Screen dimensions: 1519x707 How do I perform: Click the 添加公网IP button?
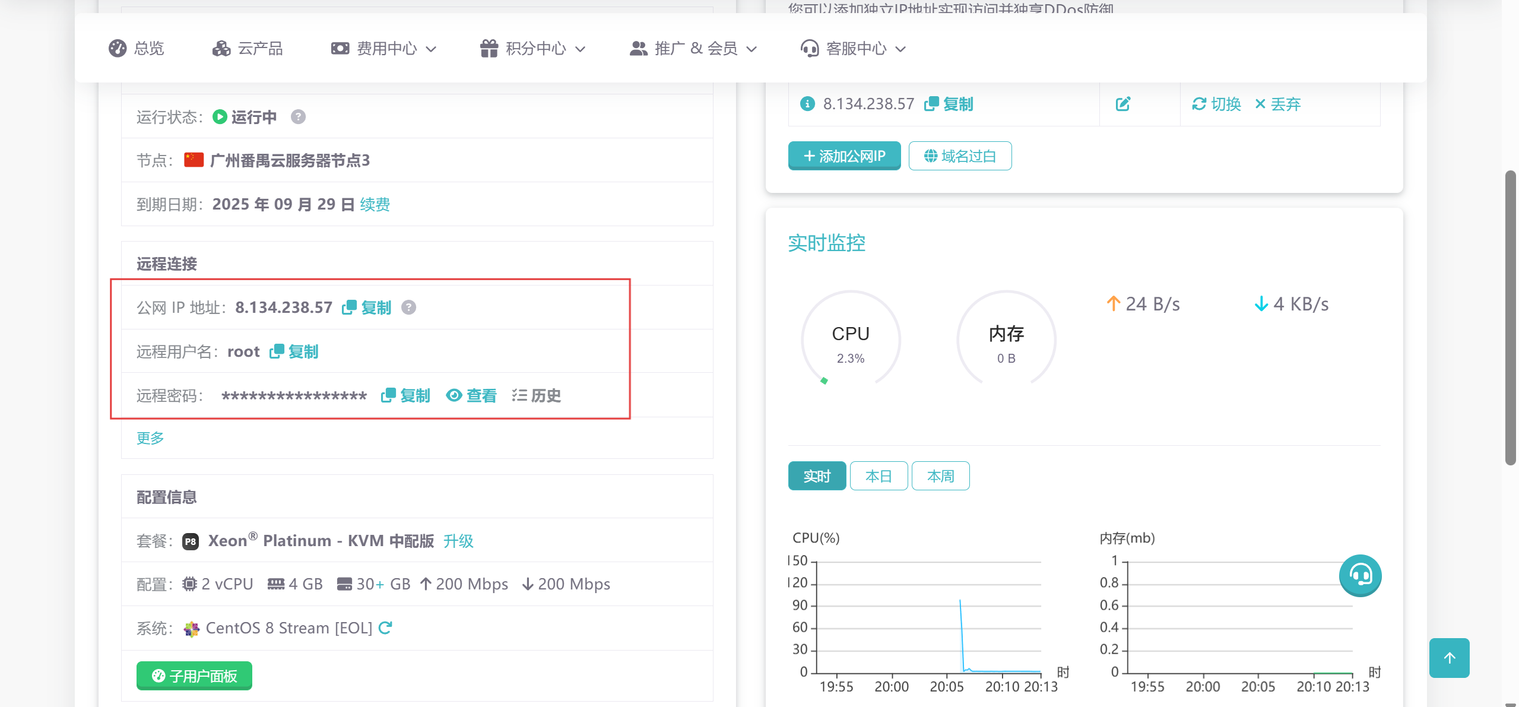(x=844, y=156)
